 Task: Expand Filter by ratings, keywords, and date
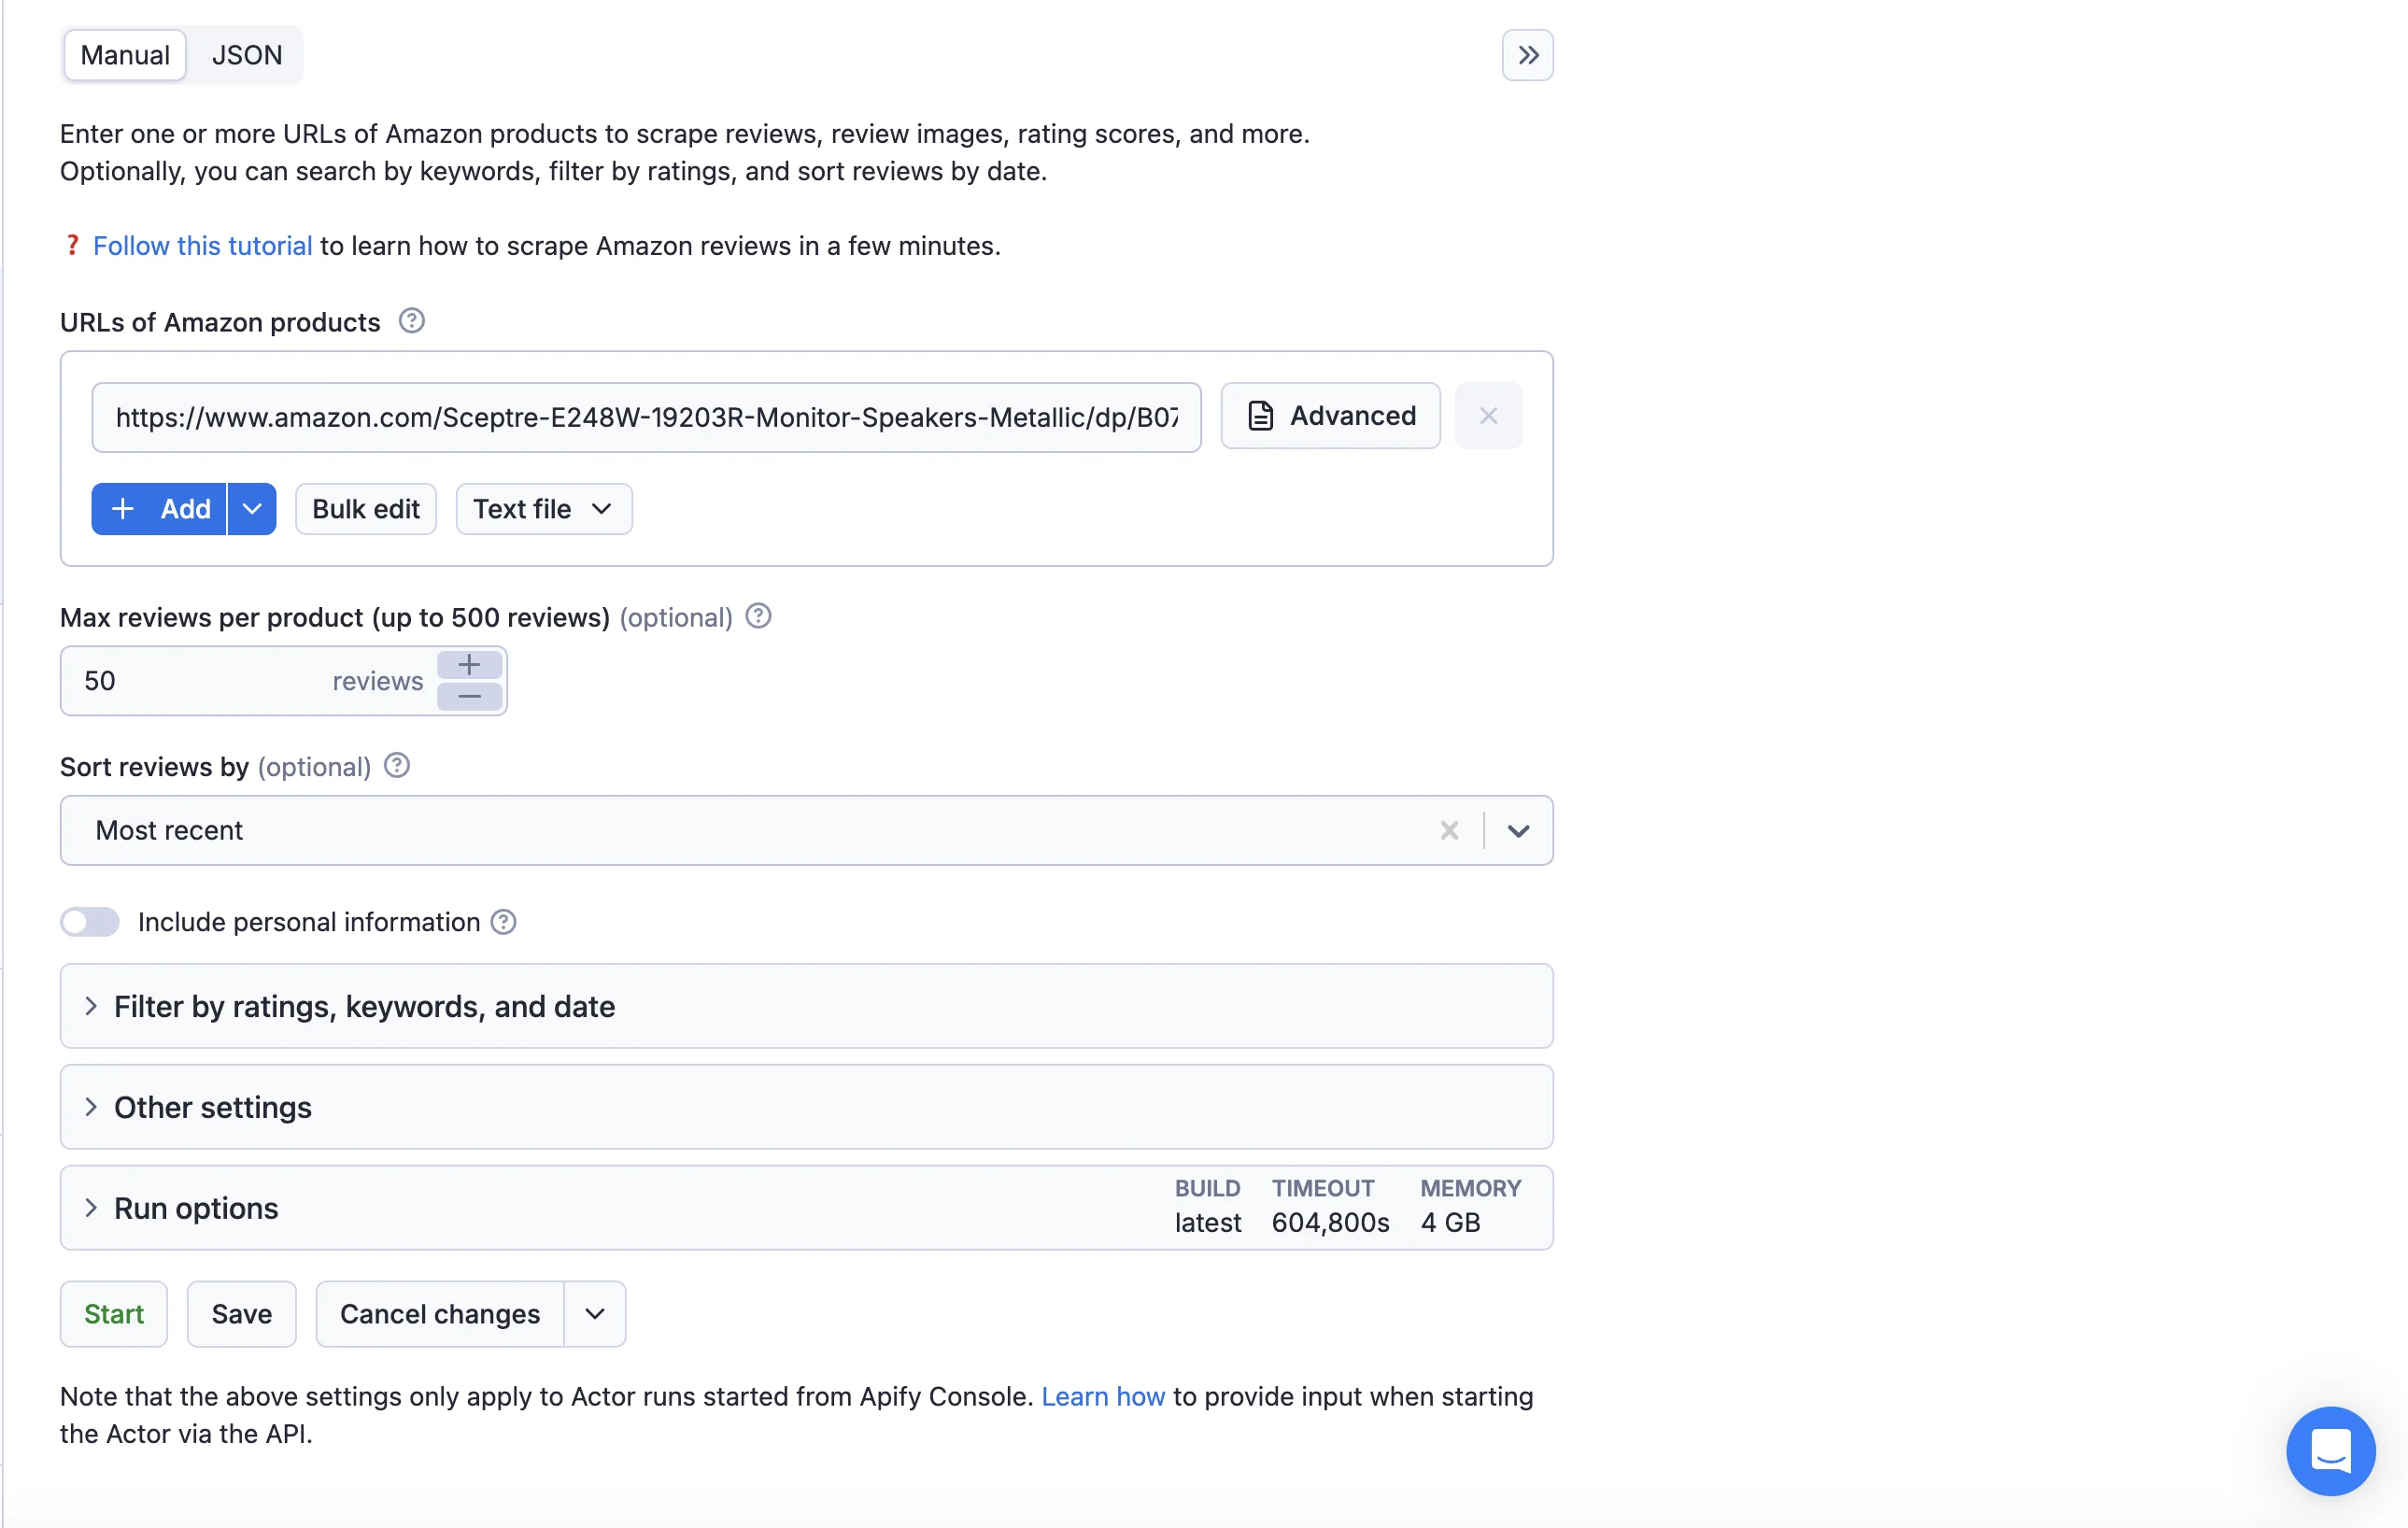[x=364, y=1006]
